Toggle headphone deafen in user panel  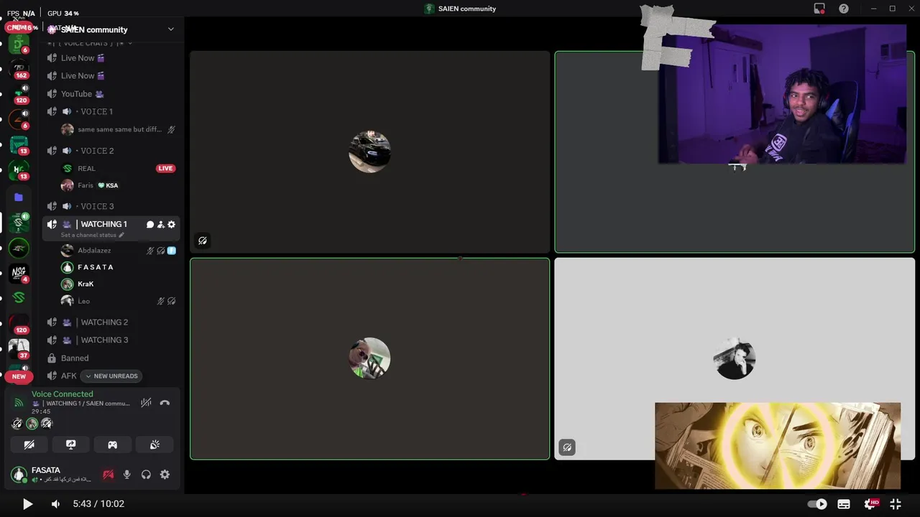[146, 475]
